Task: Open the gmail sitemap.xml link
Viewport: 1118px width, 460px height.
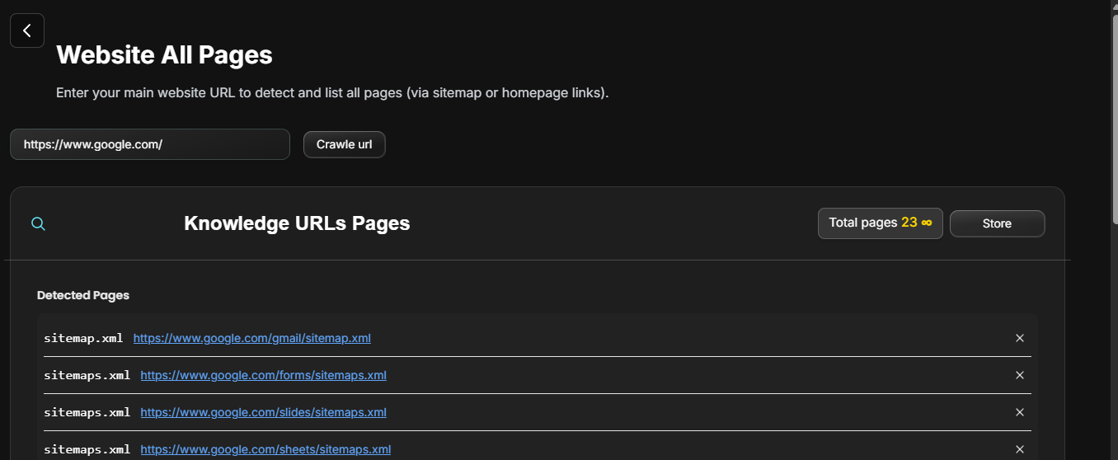Action: click(251, 338)
